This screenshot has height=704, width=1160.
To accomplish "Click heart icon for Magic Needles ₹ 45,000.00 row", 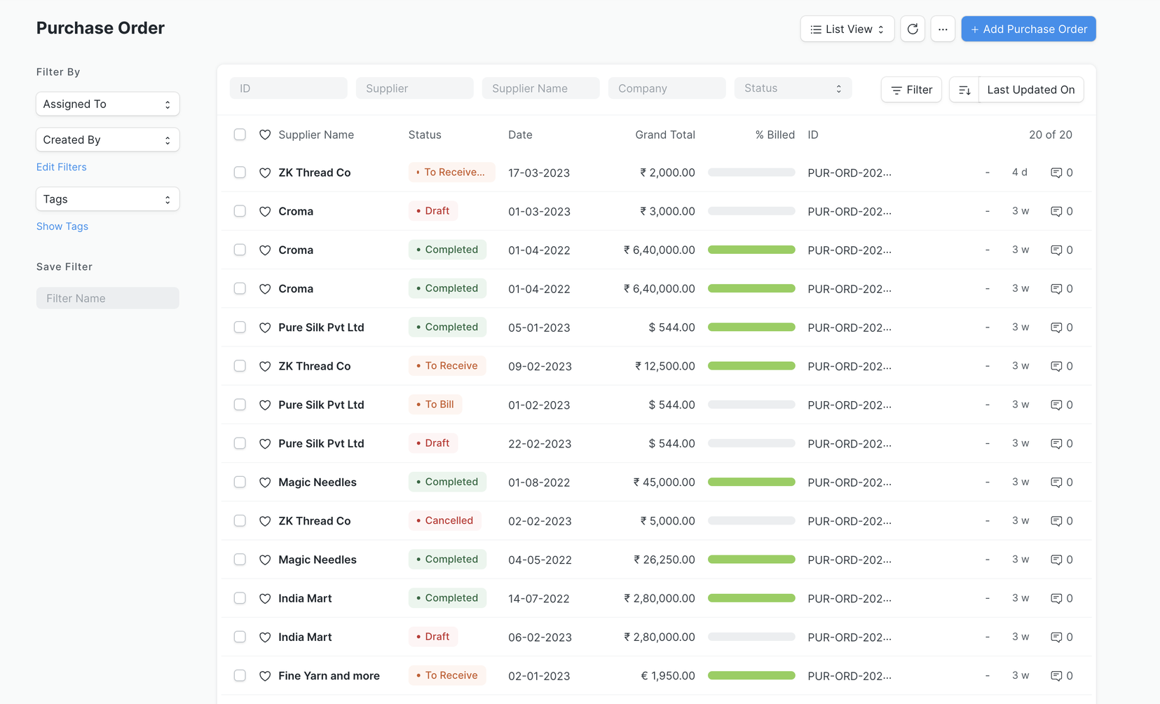I will pos(265,482).
